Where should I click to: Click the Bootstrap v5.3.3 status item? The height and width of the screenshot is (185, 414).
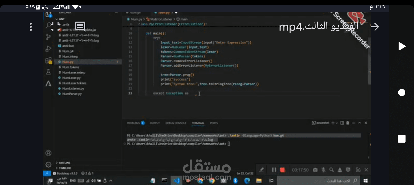66,173
